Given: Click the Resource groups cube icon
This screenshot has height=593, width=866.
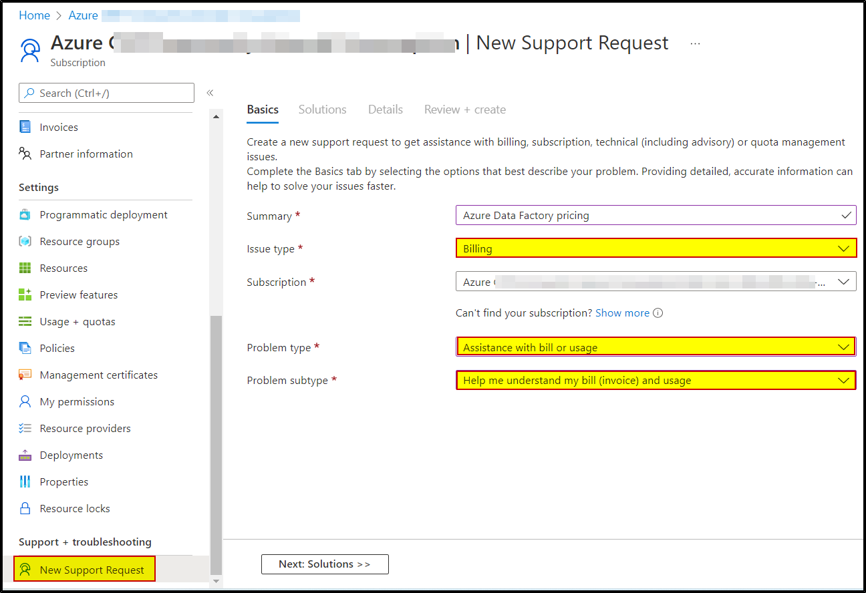Looking at the screenshot, I should pos(25,241).
